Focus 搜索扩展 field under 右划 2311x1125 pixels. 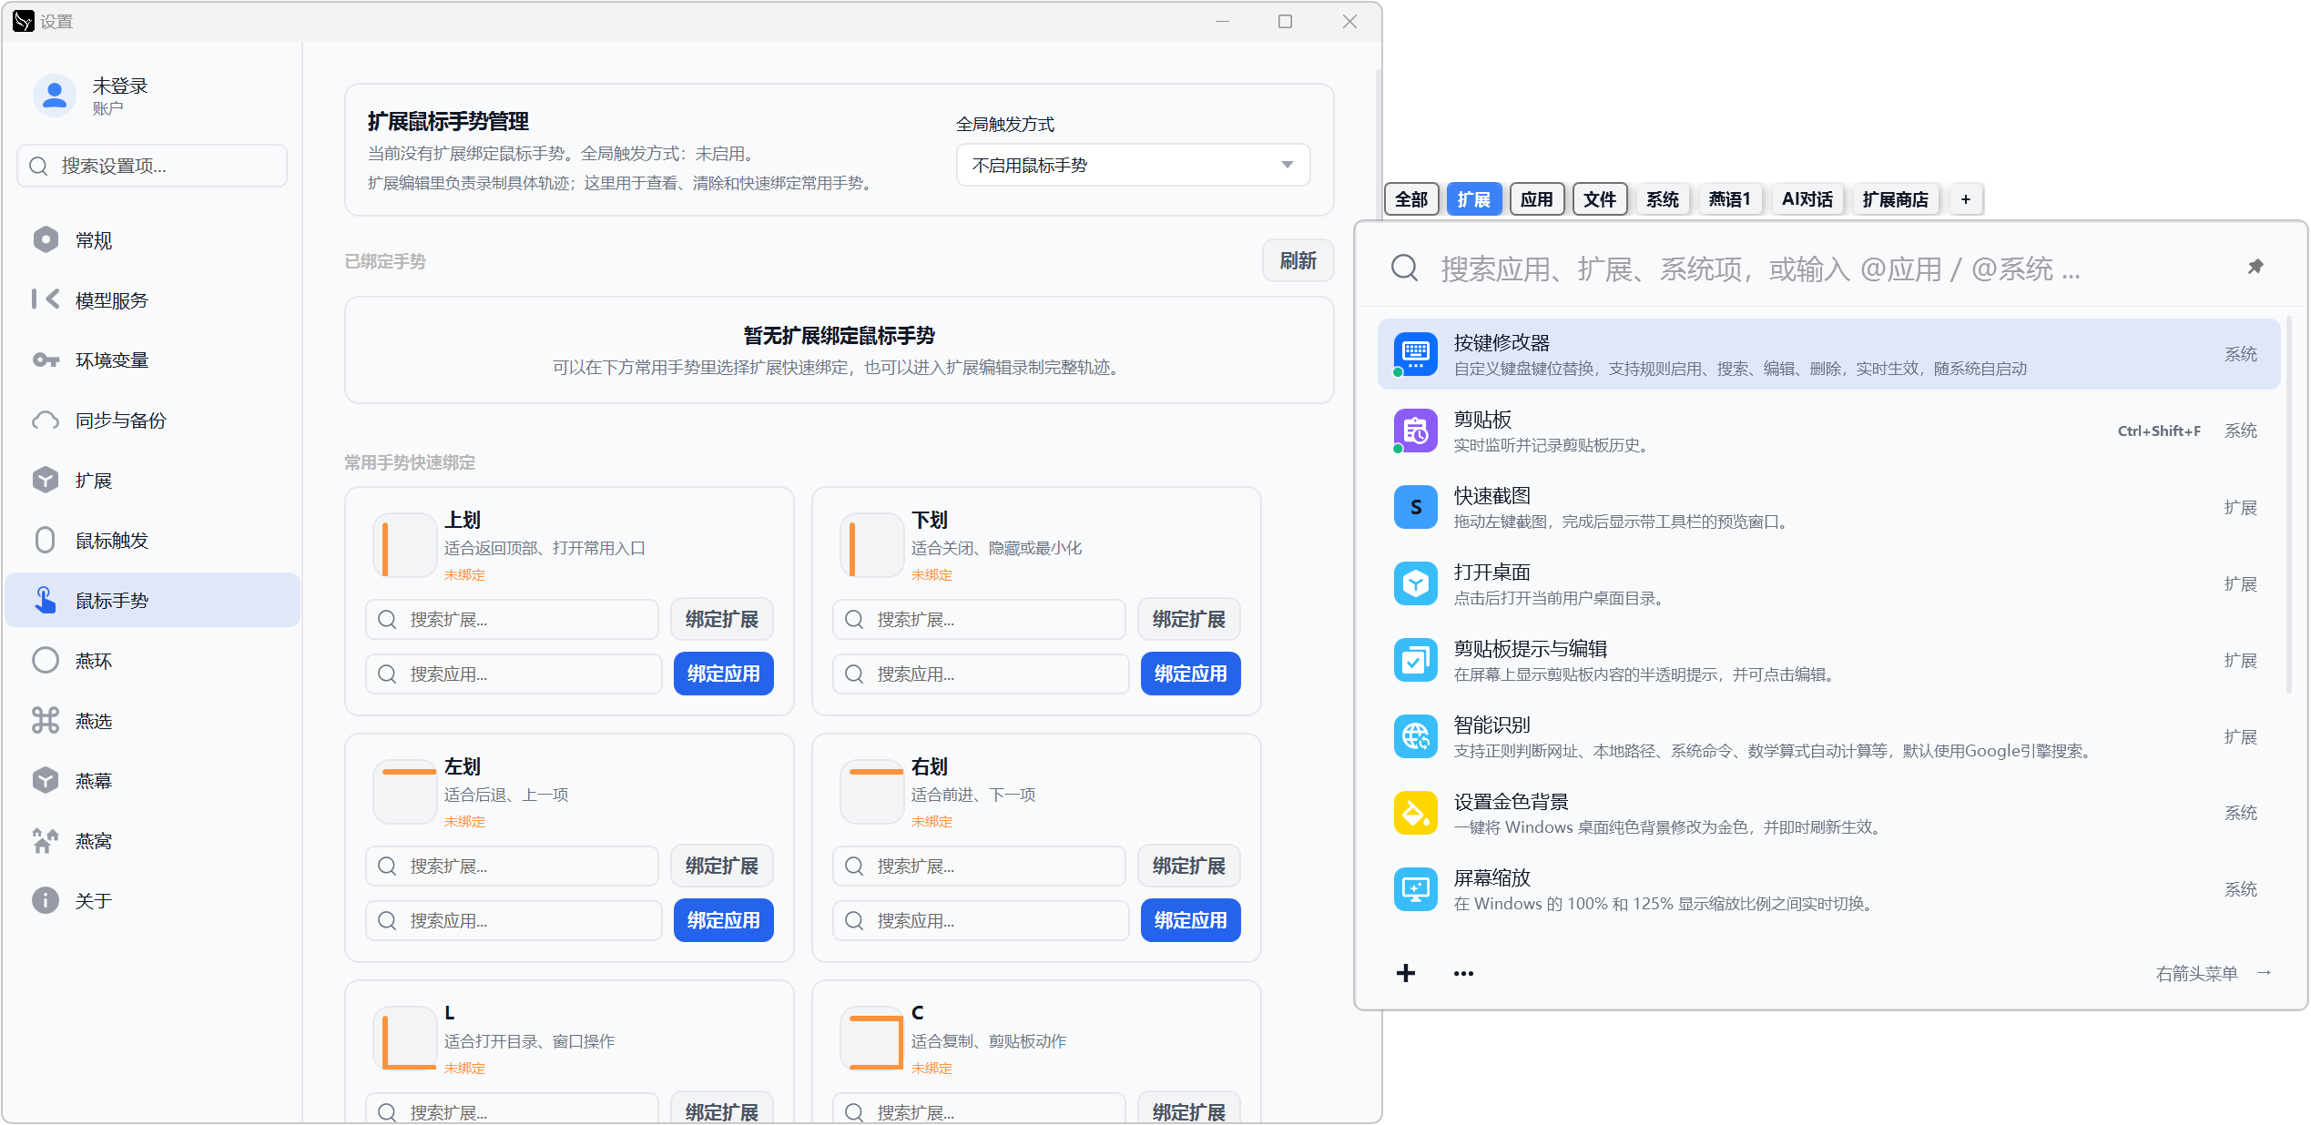[x=979, y=867]
